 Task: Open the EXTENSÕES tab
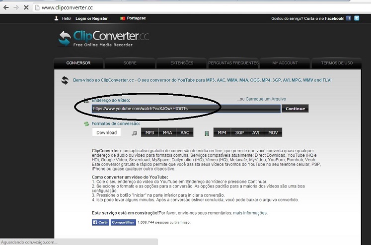pos(182,63)
